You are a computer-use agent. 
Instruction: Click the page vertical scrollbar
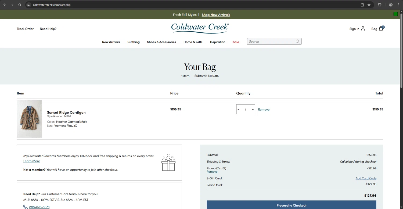(401, 51)
